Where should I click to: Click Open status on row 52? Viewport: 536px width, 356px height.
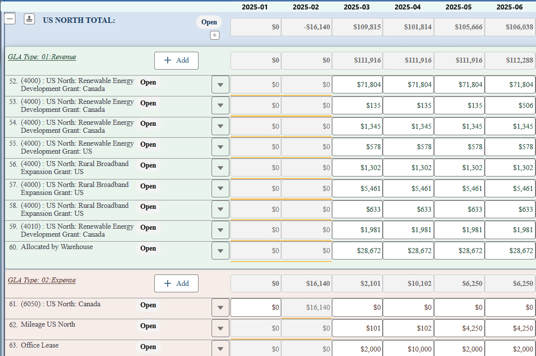click(x=148, y=83)
